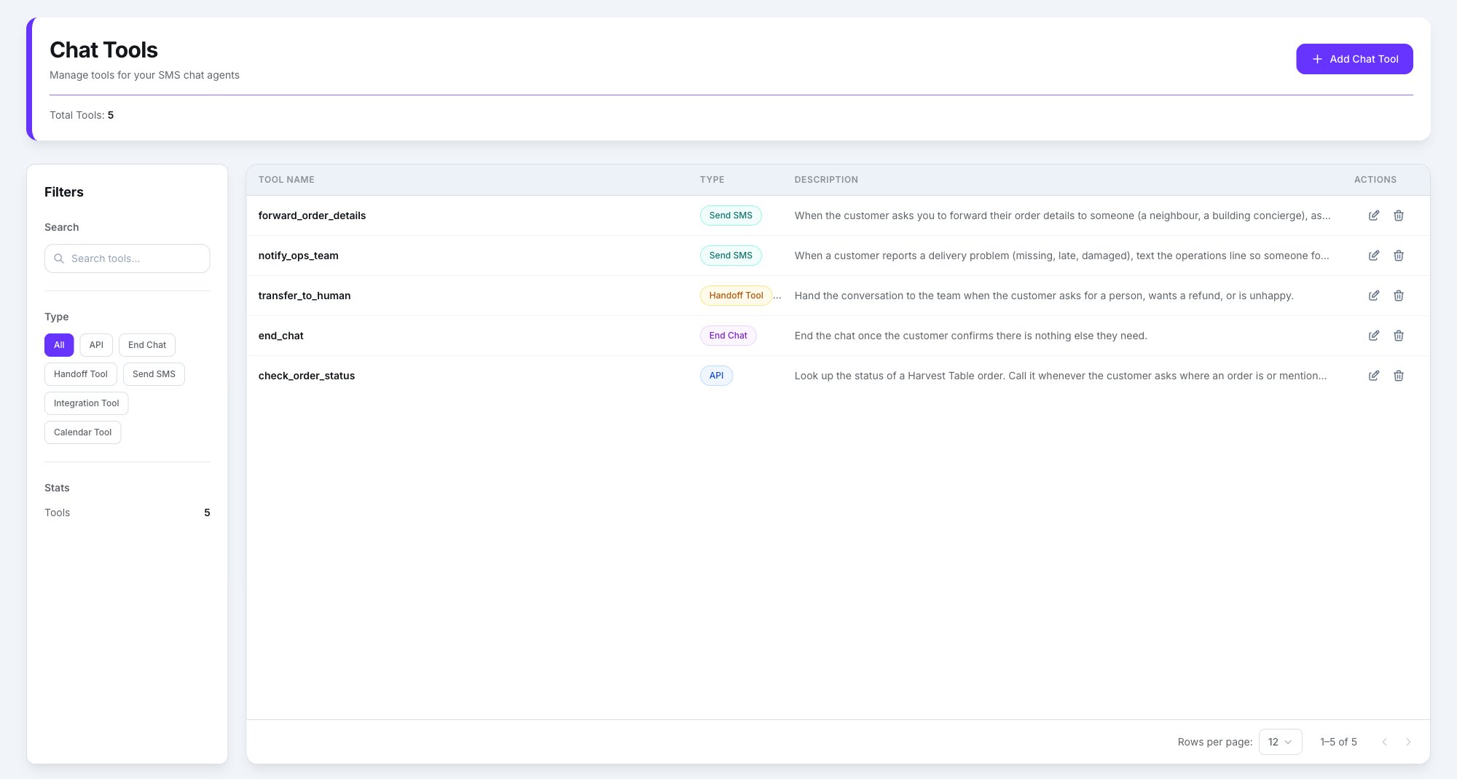Click the Description column header
This screenshot has height=779, width=1457.
[x=826, y=180]
